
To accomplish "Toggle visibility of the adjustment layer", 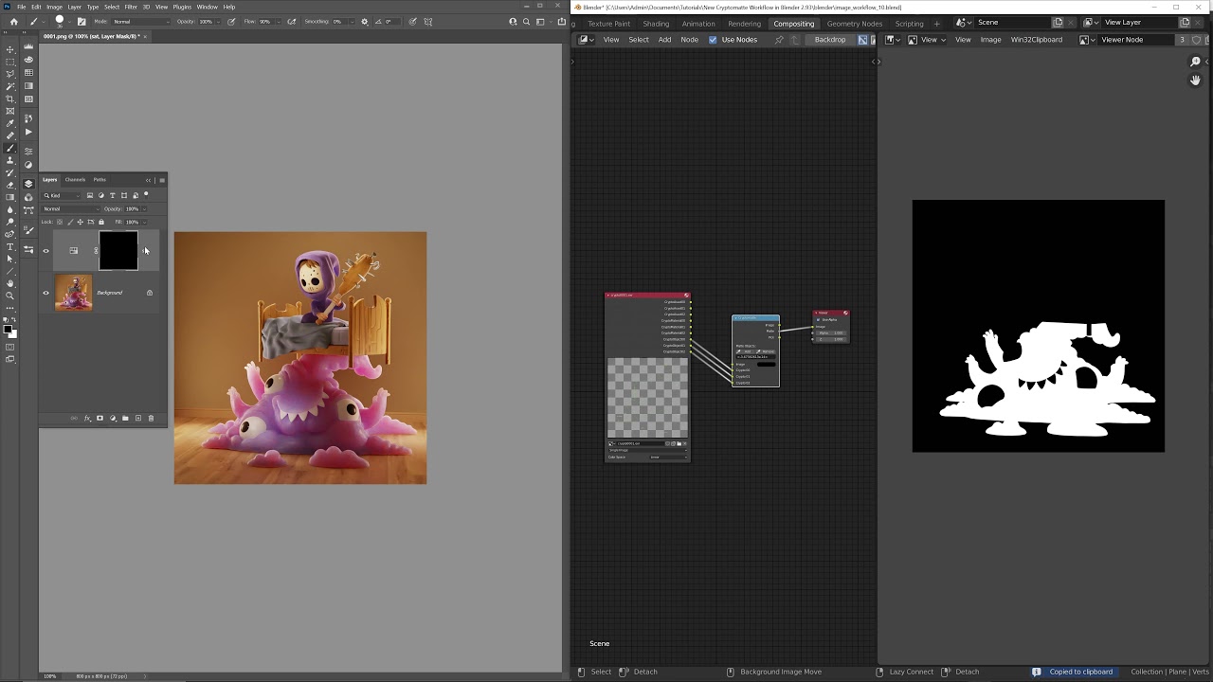I will [45, 251].
